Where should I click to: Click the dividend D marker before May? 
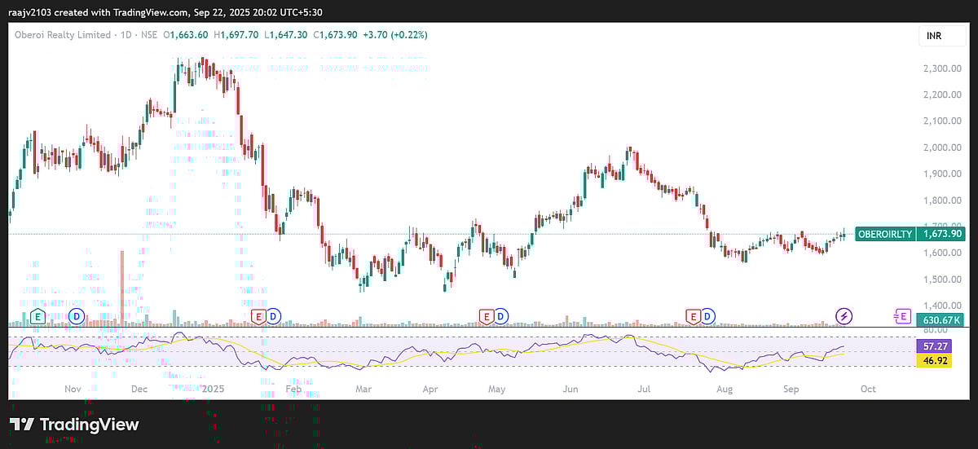501,315
